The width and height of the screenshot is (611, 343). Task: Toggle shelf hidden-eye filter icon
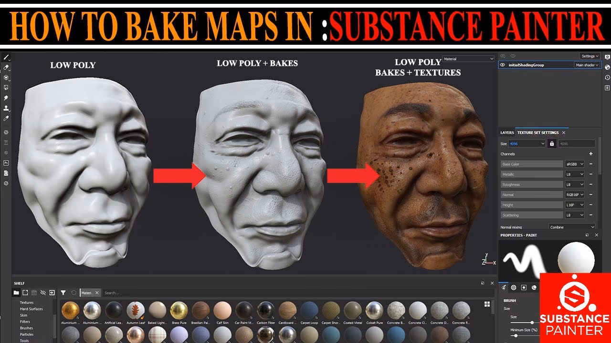[x=43, y=293]
